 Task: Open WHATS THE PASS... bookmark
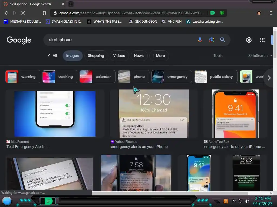pyautogui.click(x=104, y=22)
